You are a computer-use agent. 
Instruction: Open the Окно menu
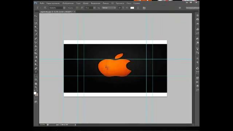pos(129,3)
